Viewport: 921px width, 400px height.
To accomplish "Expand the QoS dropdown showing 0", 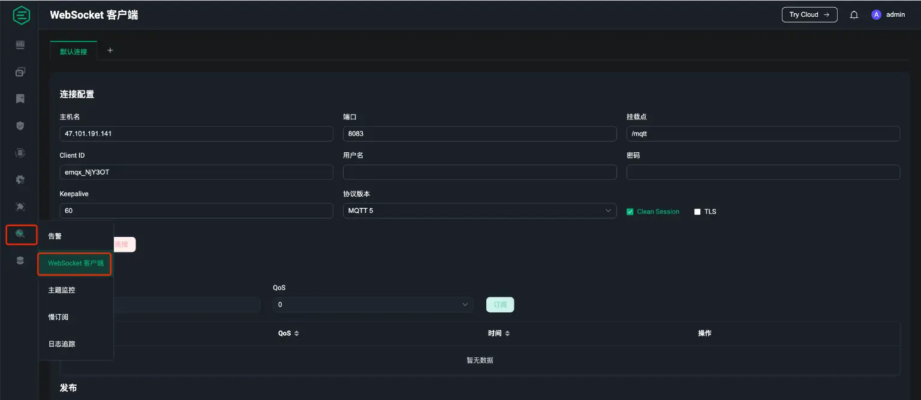I will click(372, 305).
